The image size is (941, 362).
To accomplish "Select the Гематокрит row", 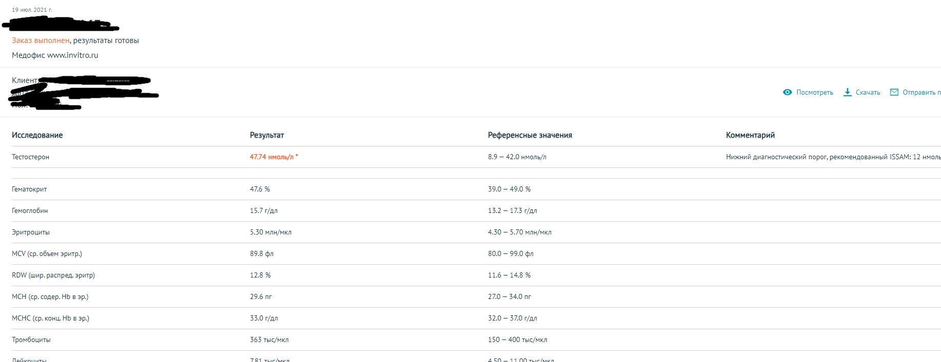I will tap(29, 189).
